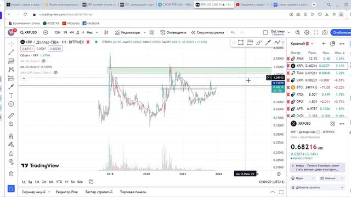Switch to 4Ч timeframe

72,33
